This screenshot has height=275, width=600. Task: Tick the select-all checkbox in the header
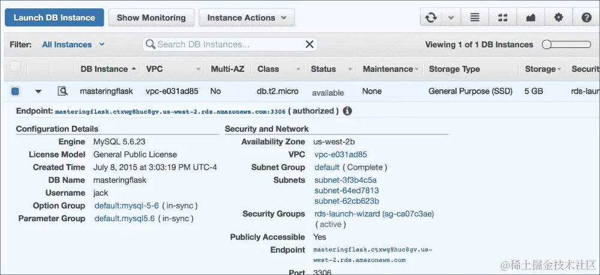(x=15, y=67)
